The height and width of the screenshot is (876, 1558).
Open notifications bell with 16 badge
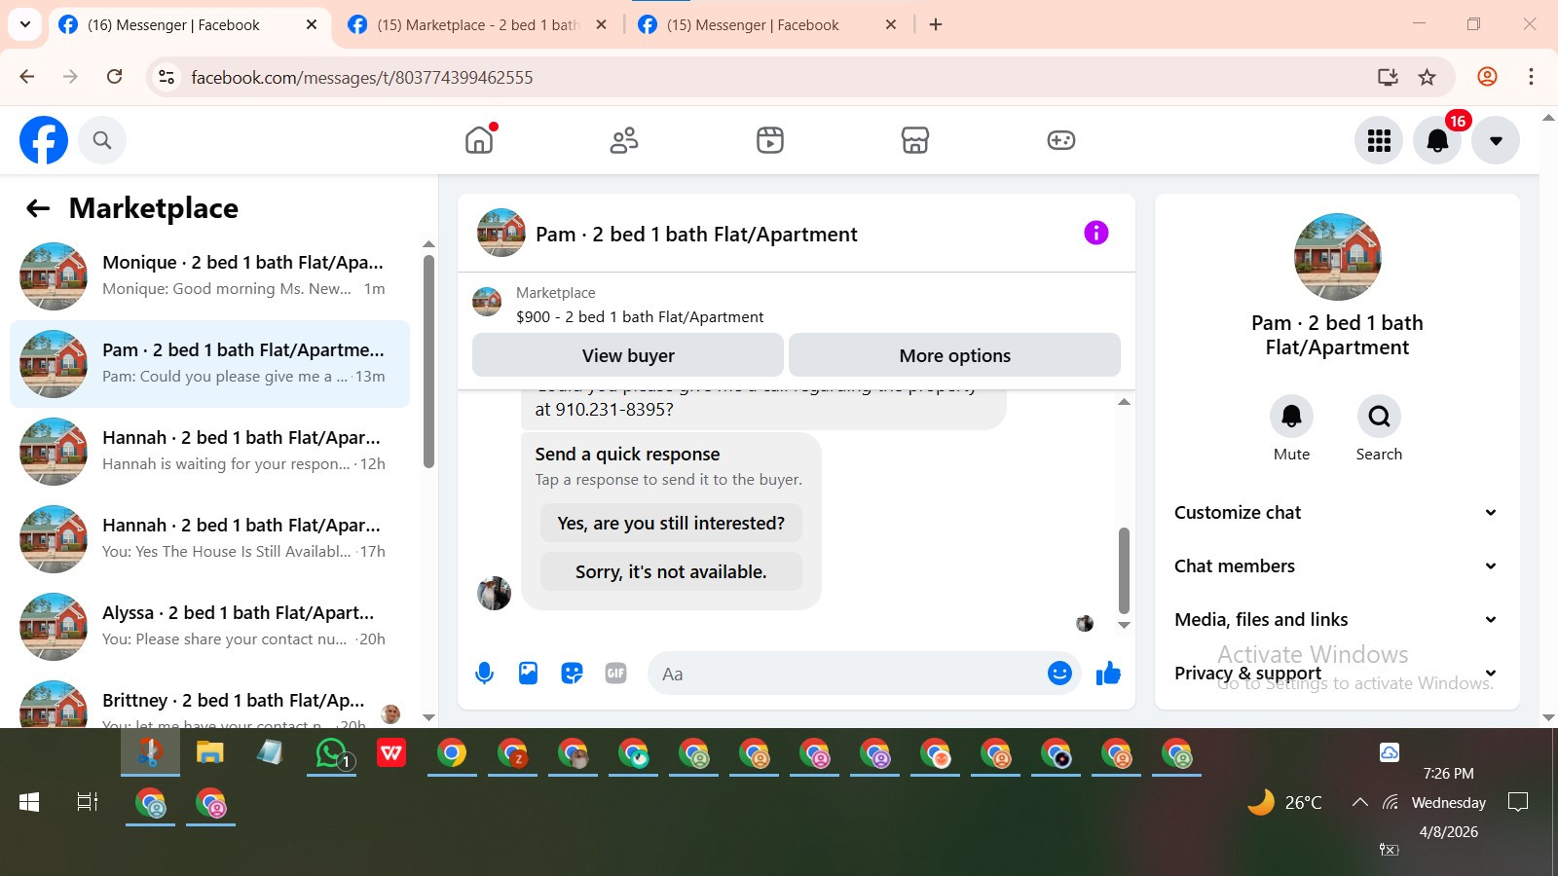1437,141
